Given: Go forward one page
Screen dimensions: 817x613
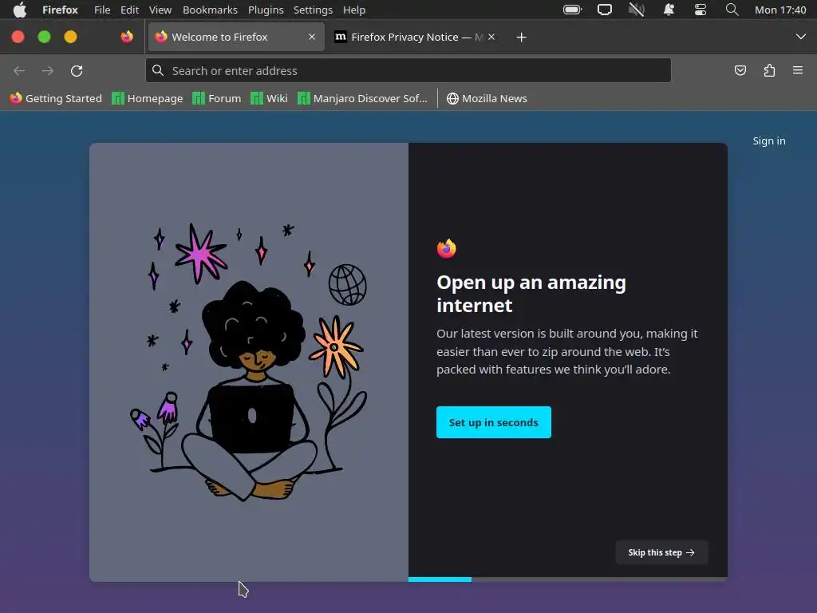Looking at the screenshot, I should pos(48,70).
